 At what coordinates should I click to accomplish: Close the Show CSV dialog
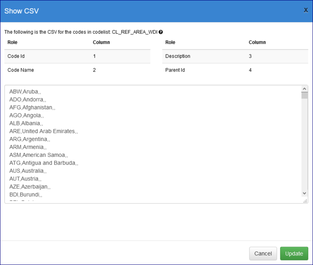coord(305,10)
